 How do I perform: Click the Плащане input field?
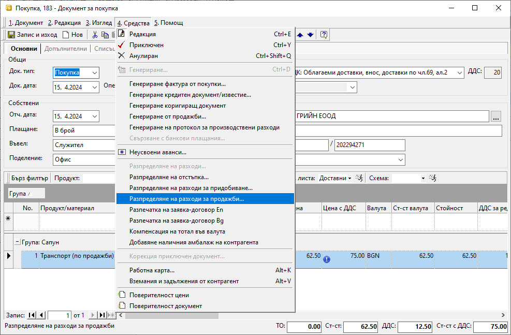(83, 130)
